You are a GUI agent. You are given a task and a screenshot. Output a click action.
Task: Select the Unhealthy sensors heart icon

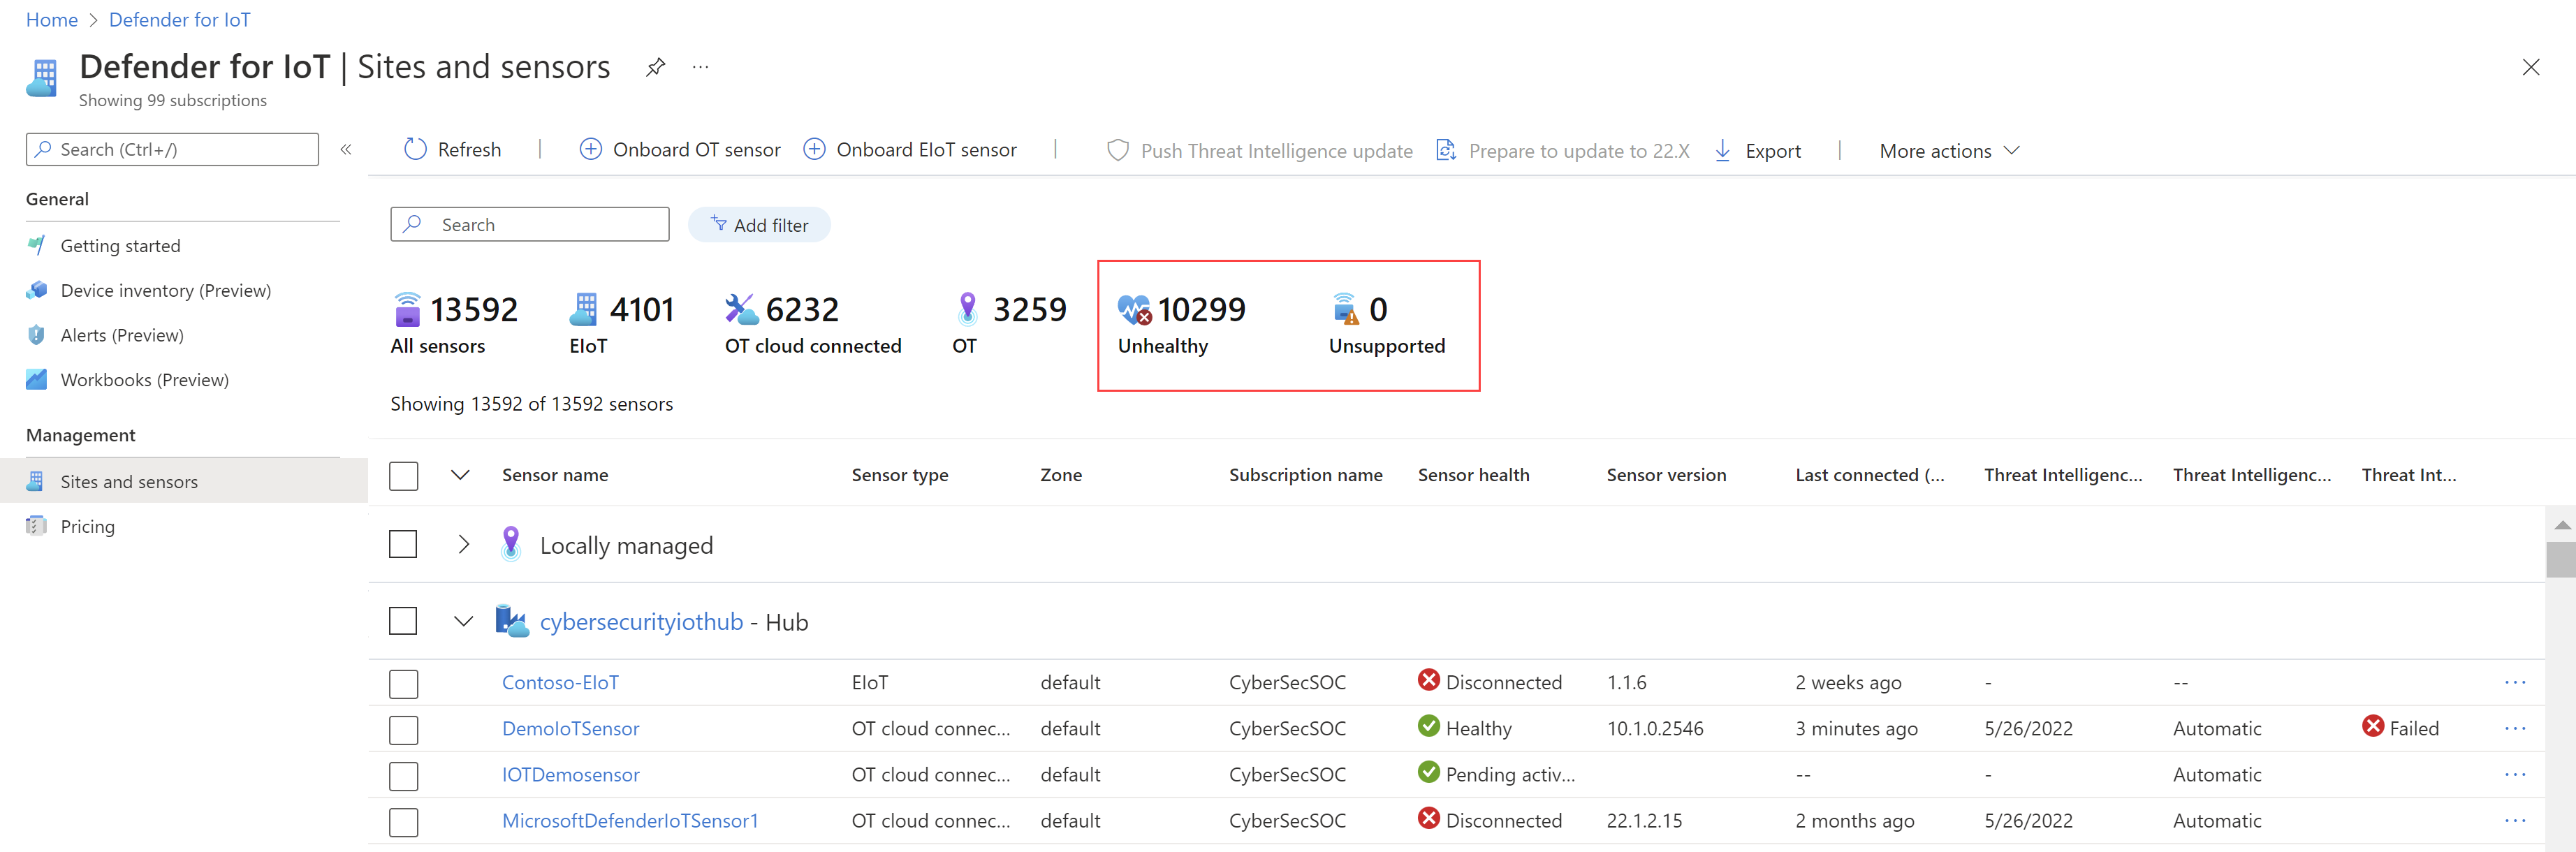(x=1134, y=310)
